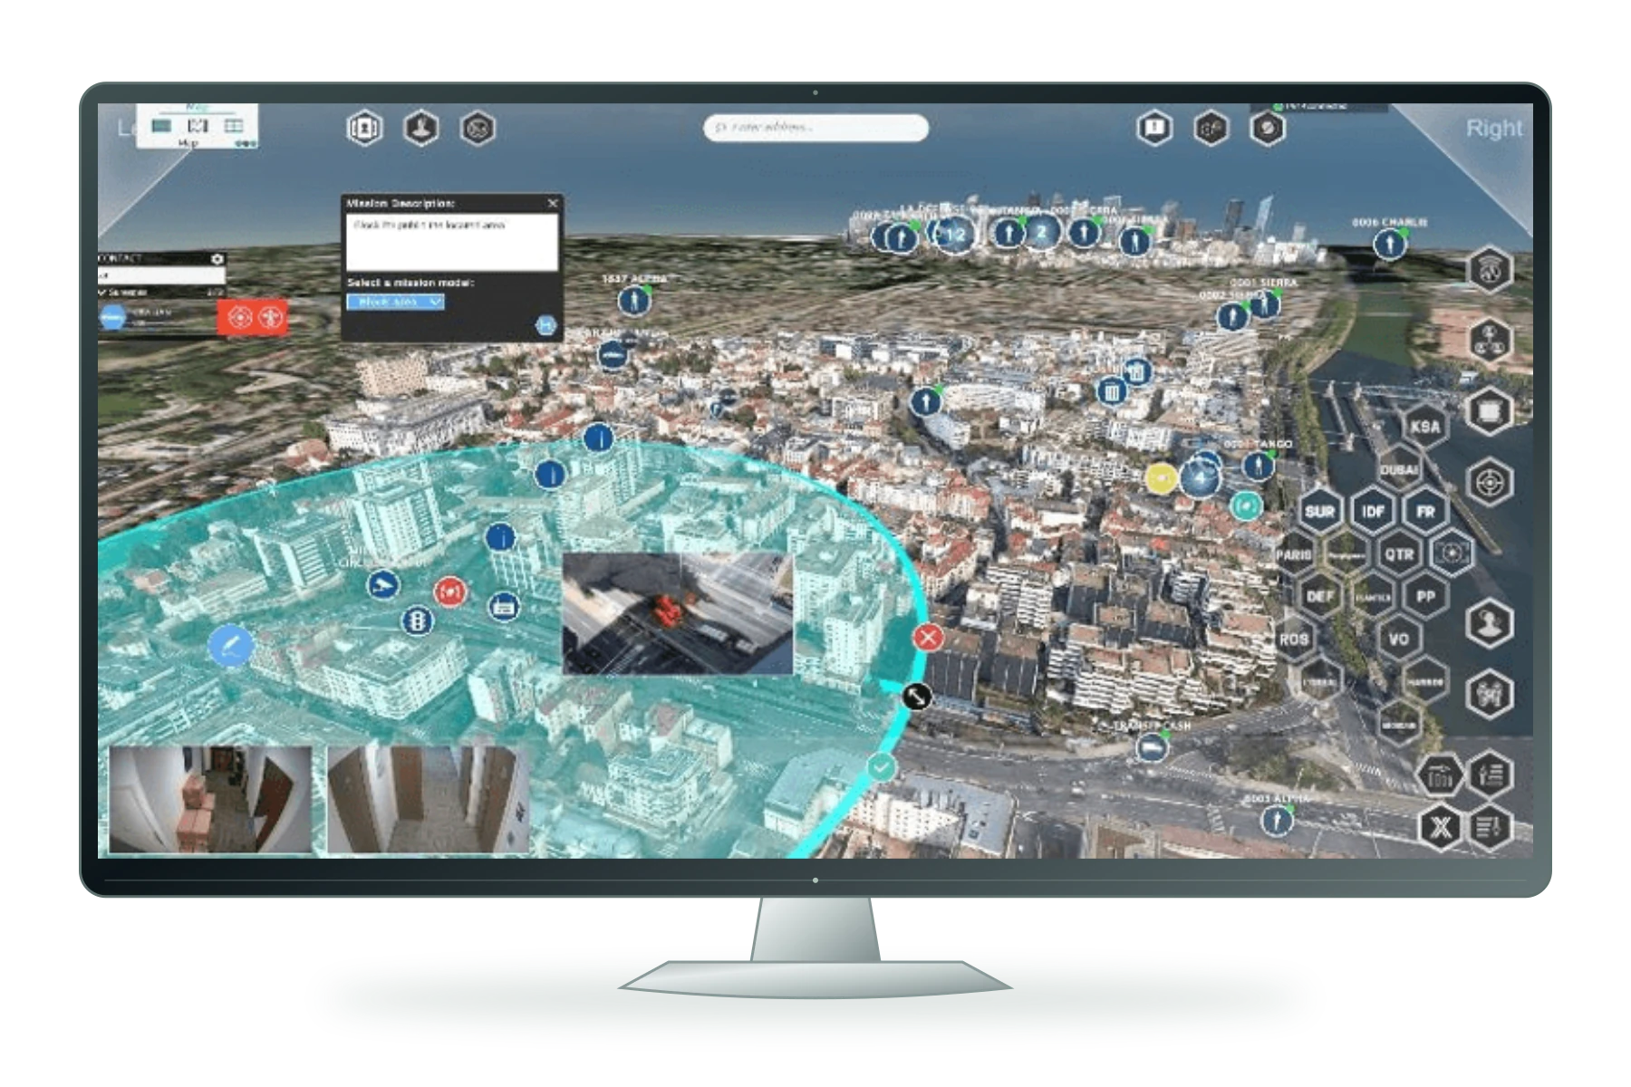Screen dimensions: 1631x1087
Task: Open the network nodes hexagon on right sidebar
Action: click(x=1491, y=340)
